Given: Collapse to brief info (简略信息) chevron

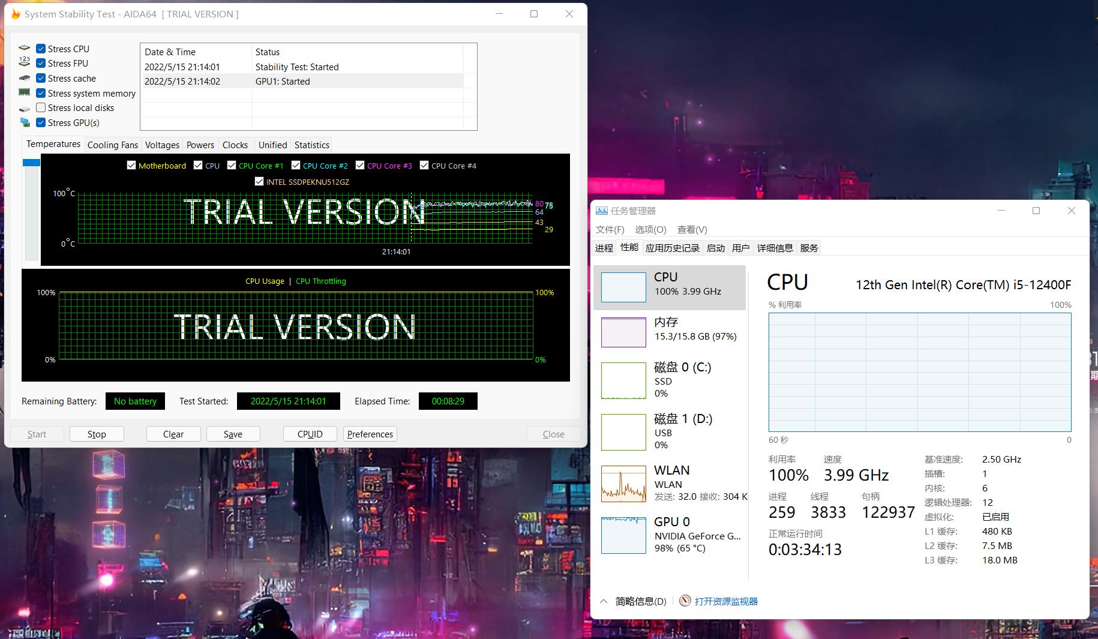Looking at the screenshot, I should pos(604,601).
